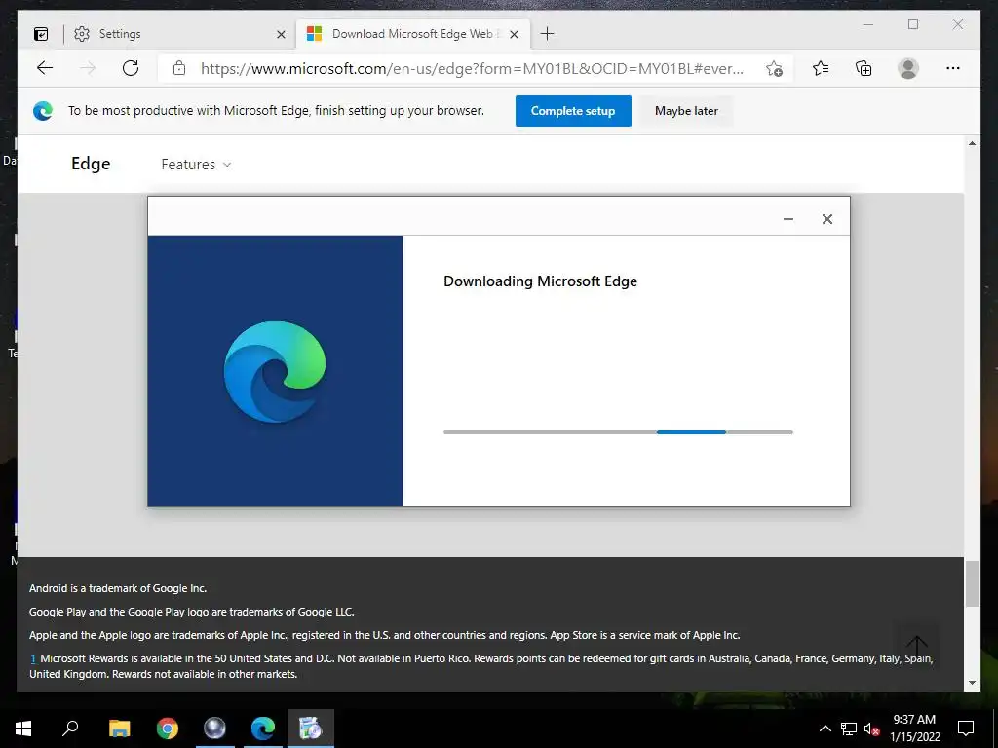The image size is (998, 748).
Task: Refresh the current page
Action: pos(131,68)
